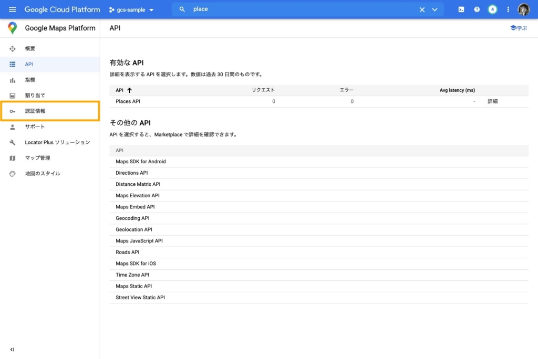This screenshot has height=359, width=538.
Task: Open the help question mark icon
Action: click(x=477, y=9)
